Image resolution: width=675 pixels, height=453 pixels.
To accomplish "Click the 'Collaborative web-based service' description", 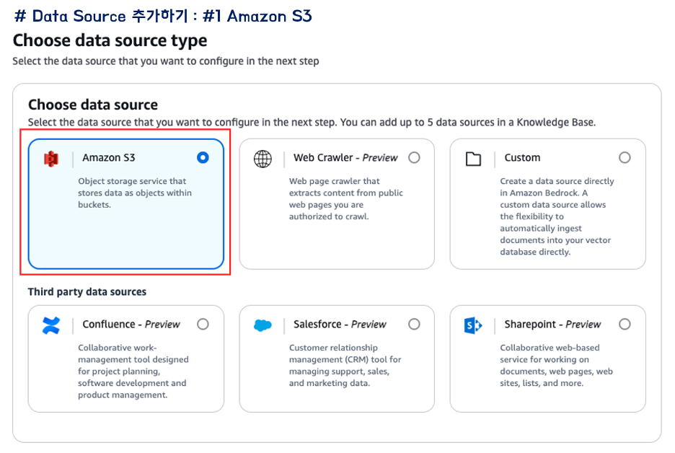I will (556, 365).
